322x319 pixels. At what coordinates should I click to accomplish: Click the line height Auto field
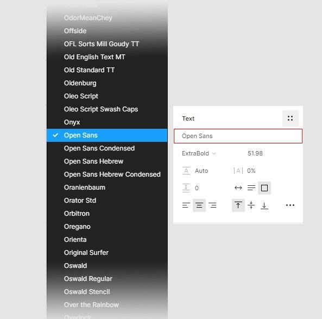pyautogui.click(x=201, y=171)
